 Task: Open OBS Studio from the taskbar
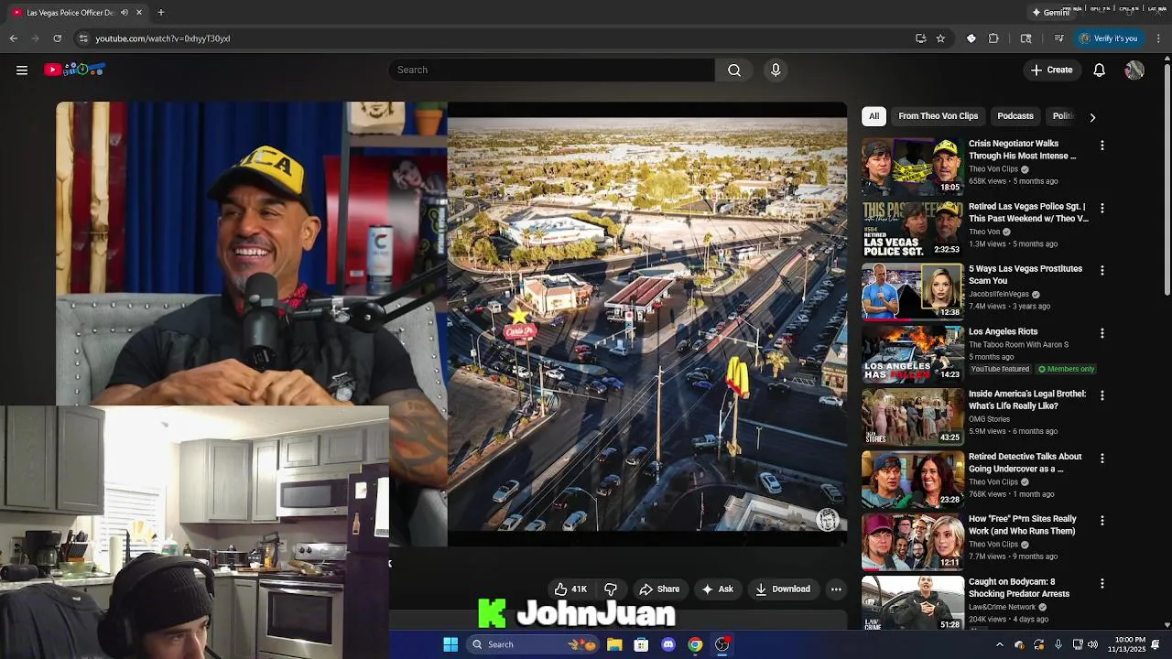point(722,644)
